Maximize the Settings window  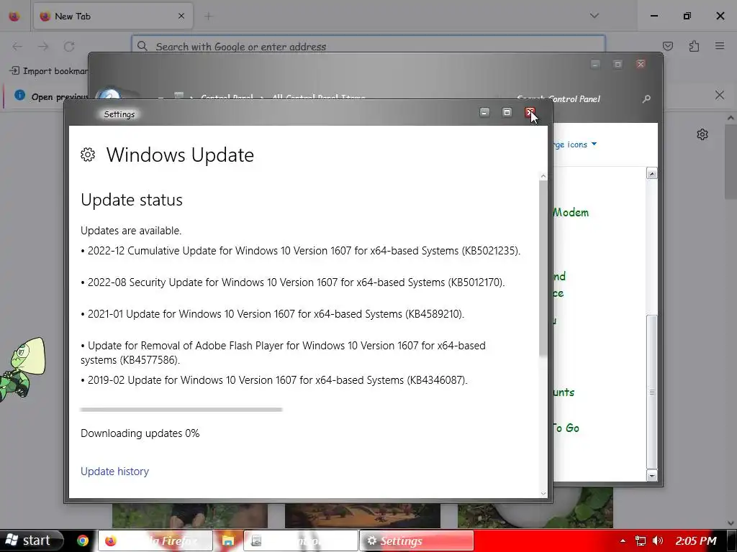pos(507,112)
